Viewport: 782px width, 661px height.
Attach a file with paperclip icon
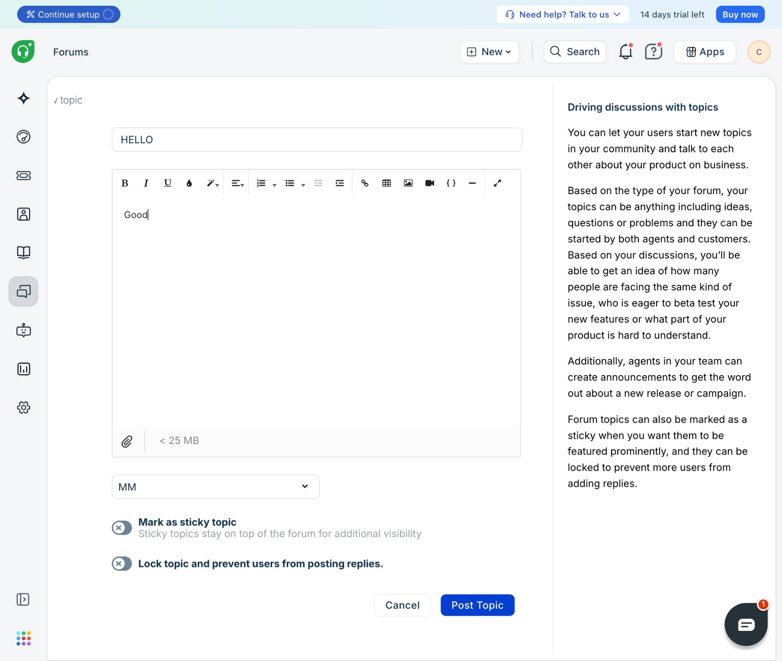click(x=127, y=441)
